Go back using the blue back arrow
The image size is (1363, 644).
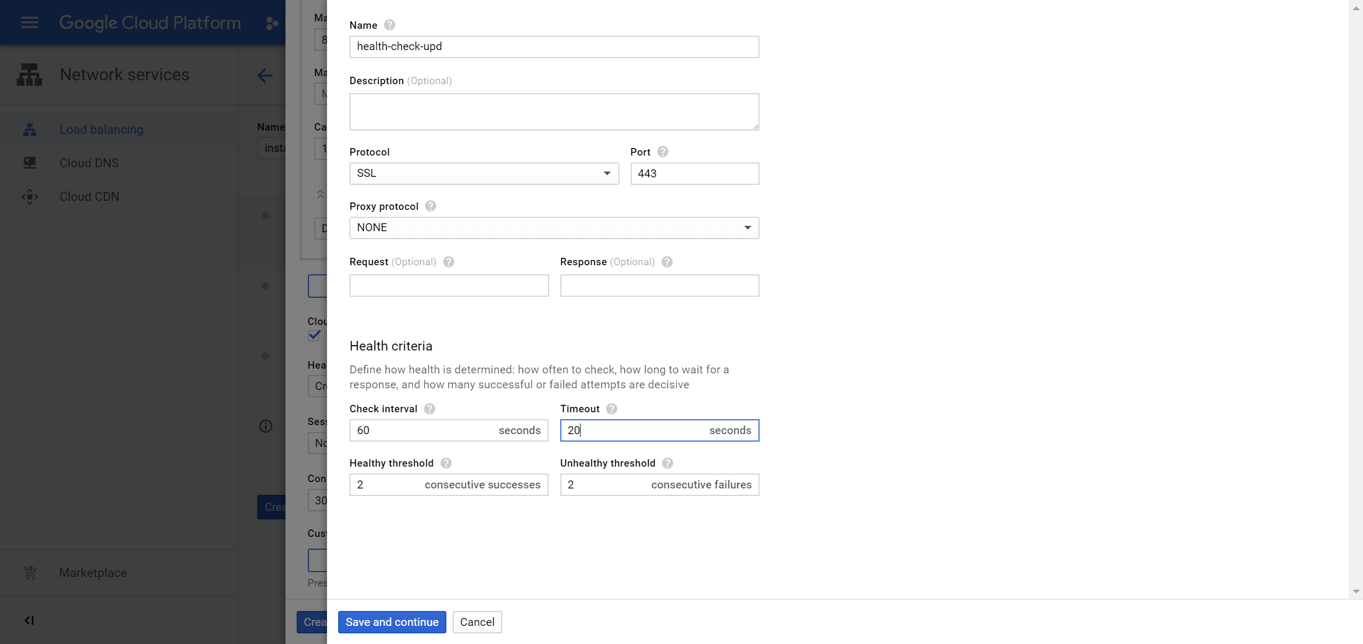click(265, 75)
